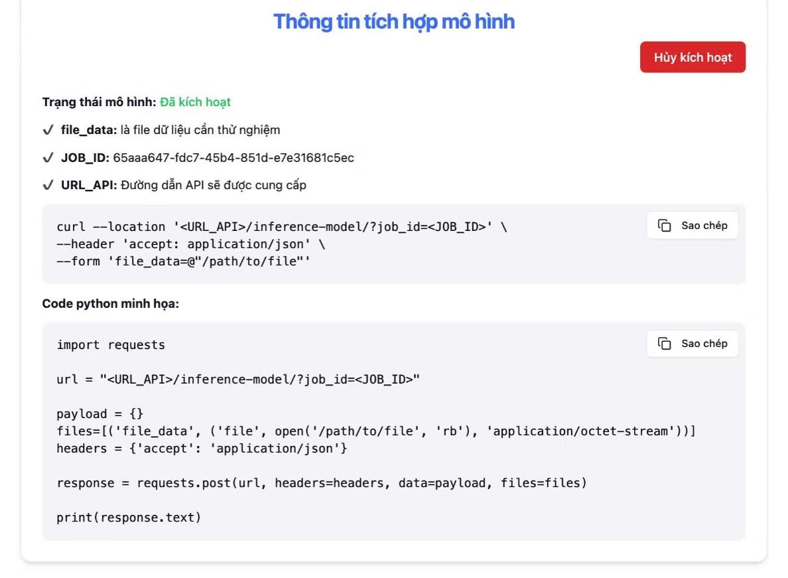Image resolution: width=788 pixels, height=578 pixels.
Task: Click the copy icon in the Python block
Action: tap(664, 343)
